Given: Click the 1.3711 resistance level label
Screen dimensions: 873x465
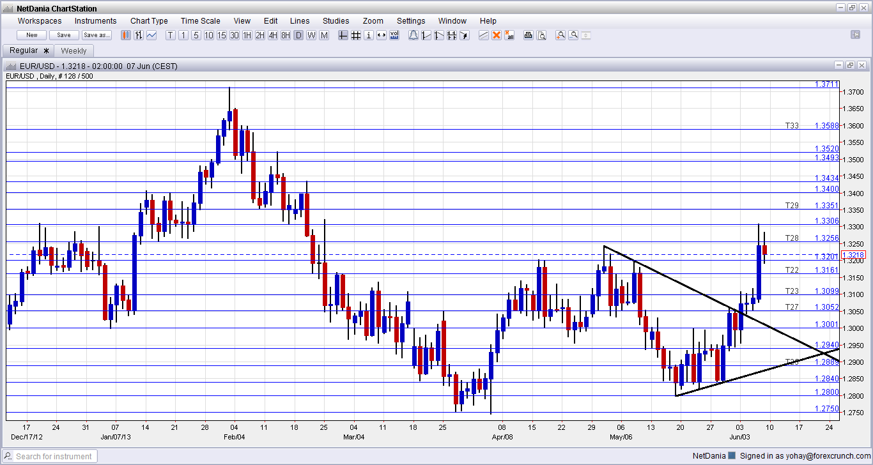Looking at the screenshot, I should [x=826, y=84].
